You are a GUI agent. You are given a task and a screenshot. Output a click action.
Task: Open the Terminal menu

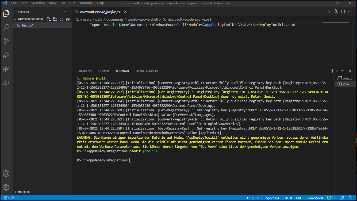(x=86, y=3)
